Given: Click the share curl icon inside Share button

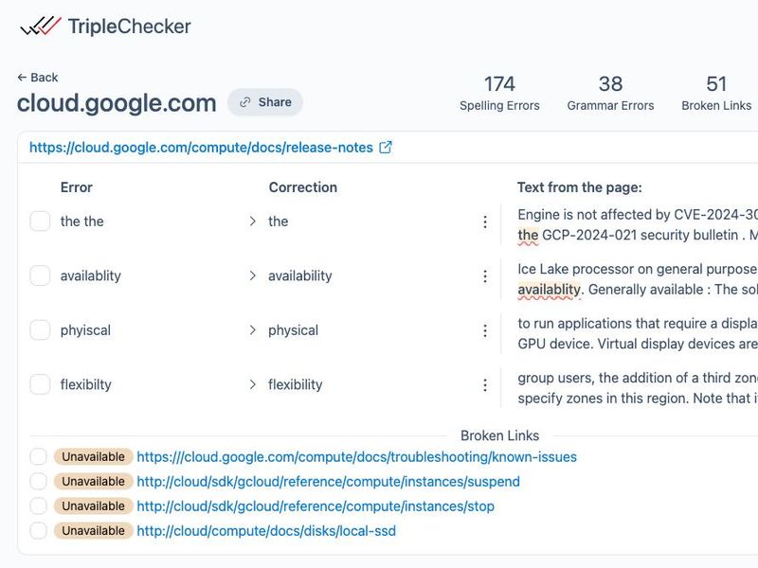Looking at the screenshot, I should coord(246,102).
